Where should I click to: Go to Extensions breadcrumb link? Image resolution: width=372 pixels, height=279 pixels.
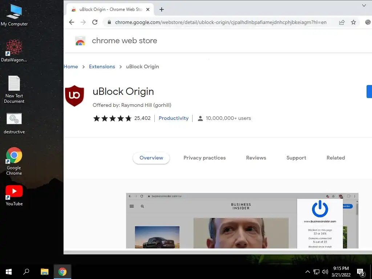102,67
